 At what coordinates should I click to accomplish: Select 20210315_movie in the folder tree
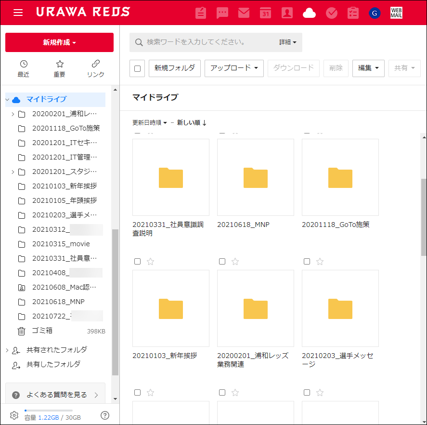tap(61, 244)
